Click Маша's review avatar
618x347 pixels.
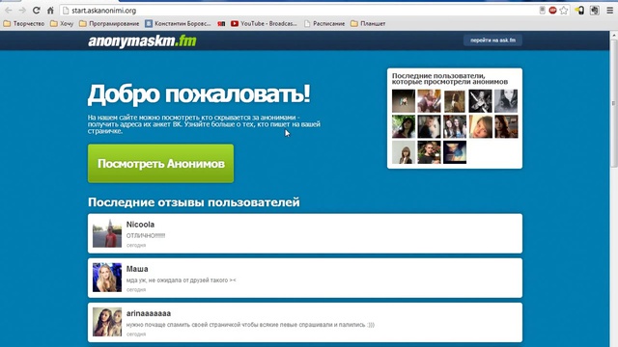coord(107,278)
